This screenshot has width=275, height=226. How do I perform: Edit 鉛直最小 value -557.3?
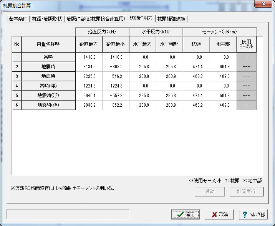(116, 96)
